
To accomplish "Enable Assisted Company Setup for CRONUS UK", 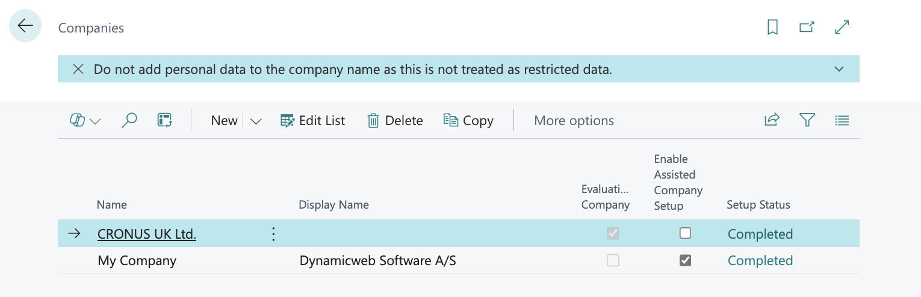I will tap(685, 233).
